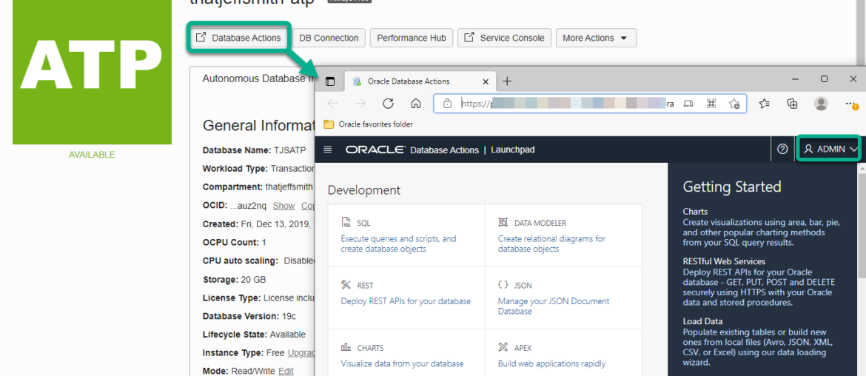Click the SQL card icon

[346, 223]
